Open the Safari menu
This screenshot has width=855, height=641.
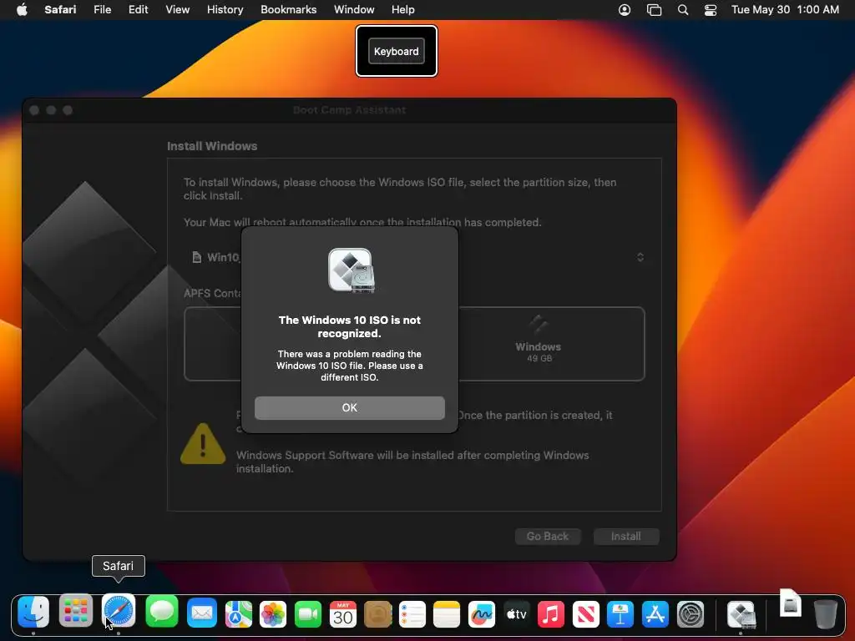point(60,9)
